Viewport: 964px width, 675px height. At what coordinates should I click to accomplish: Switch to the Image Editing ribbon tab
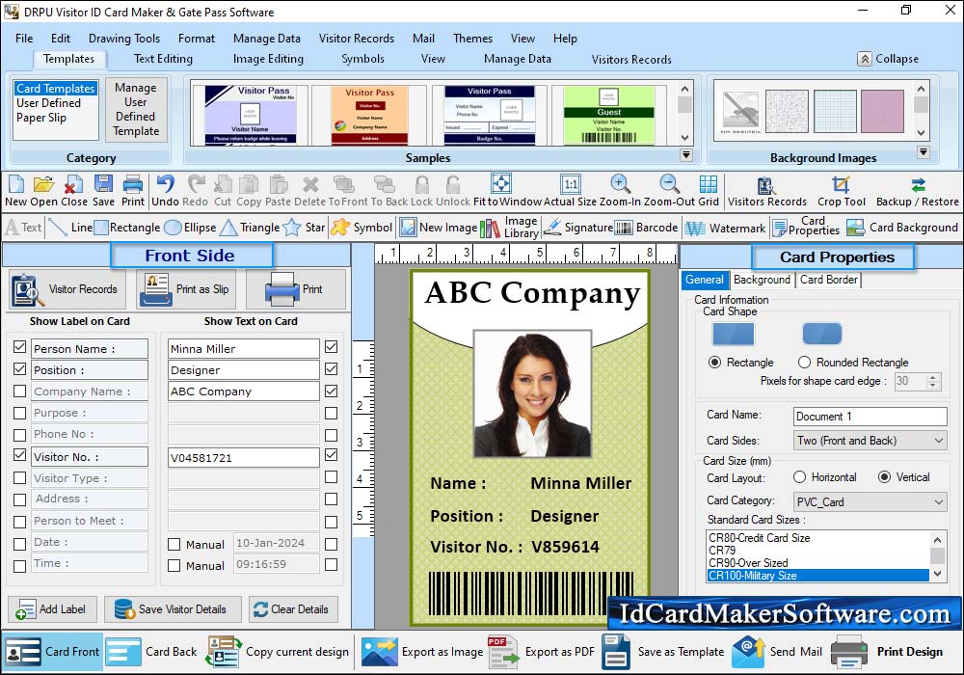[268, 59]
